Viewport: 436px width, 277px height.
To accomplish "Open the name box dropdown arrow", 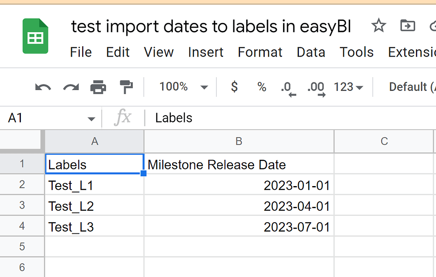I will click(x=91, y=118).
